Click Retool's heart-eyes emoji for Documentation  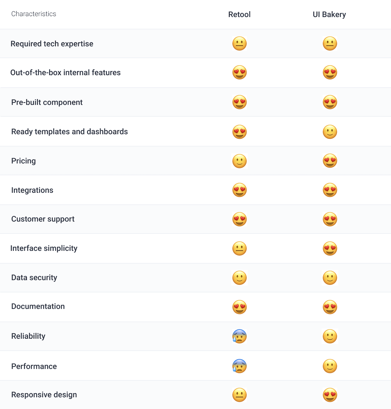pyautogui.click(x=239, y=307)
